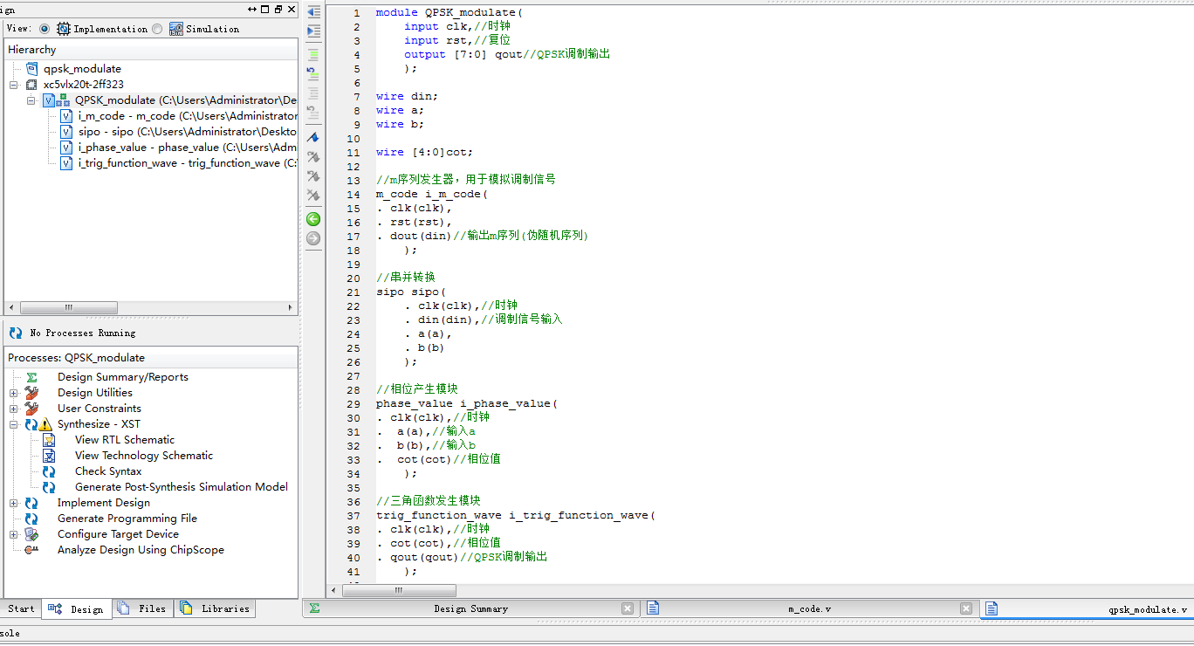Screen dimensions: 1194x646
Task: Switch to the Files tab
Action: (142, 608)
